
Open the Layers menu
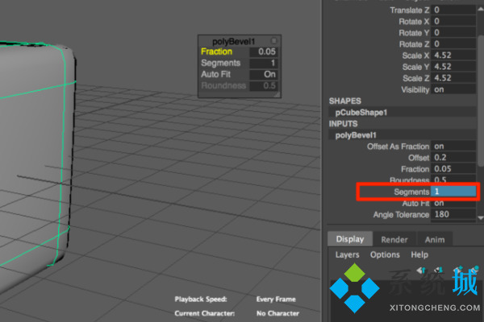[x=347, y=254]
